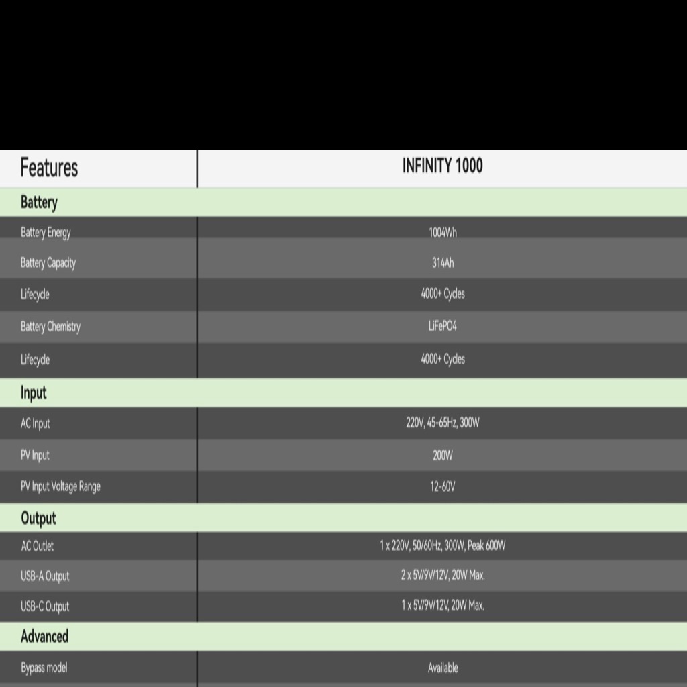The height and width of the screenshot is (687, 687).
Task: Click the Output section header row
Action: coord(343,518)
